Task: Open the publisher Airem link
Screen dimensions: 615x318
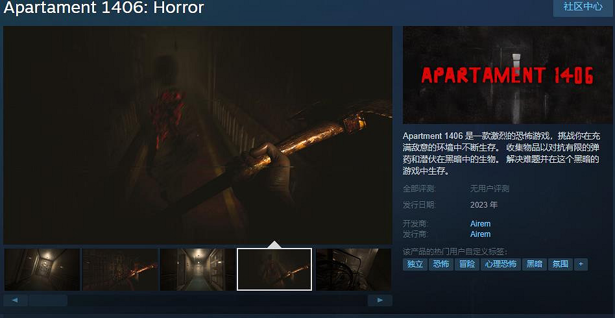Action: (x=481, y=234)
